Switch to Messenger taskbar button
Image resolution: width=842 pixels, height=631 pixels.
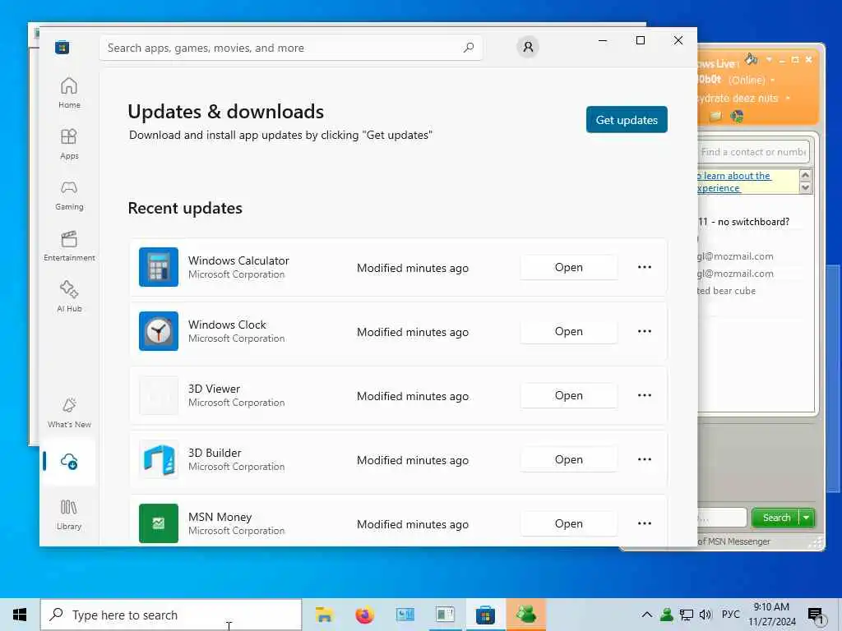tap(525, 615)
